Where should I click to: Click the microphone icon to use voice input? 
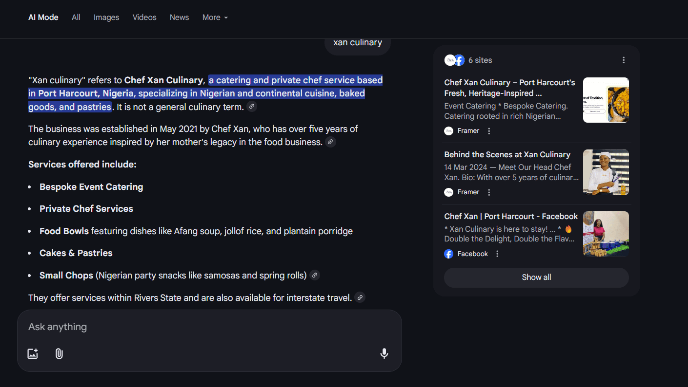(384, 353)
